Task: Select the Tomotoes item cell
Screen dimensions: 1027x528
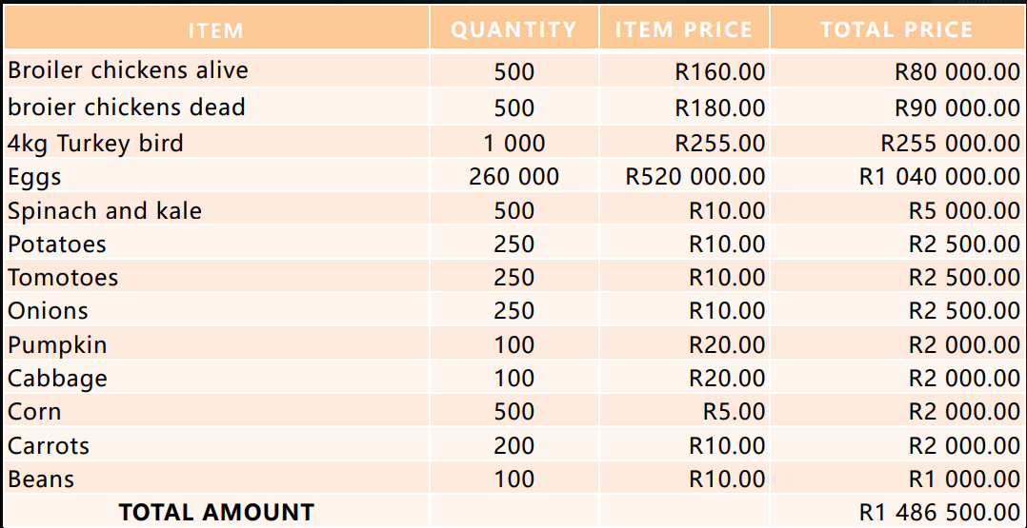Action: coord(63,278)
